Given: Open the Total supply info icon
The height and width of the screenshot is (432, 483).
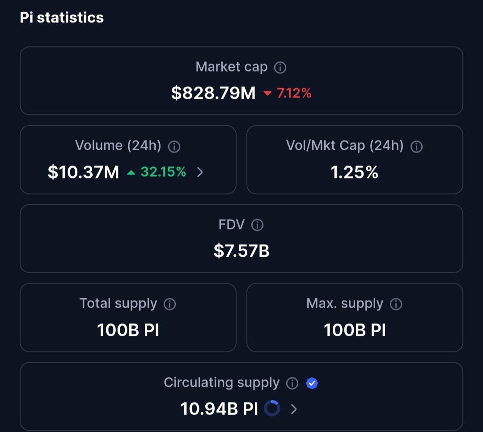Looking at the screenshot, I should coord(170,304).
